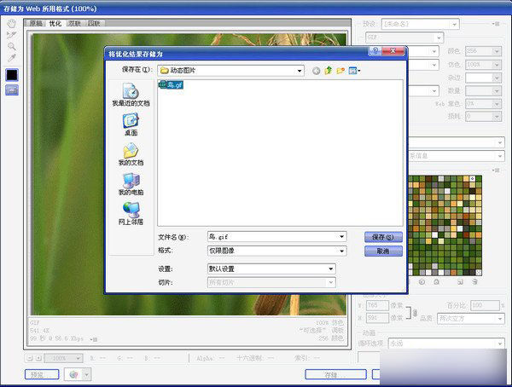Screen dimensions: 512x387
Task: Switch to the 原稿 original tab
Action: (36, 23)
